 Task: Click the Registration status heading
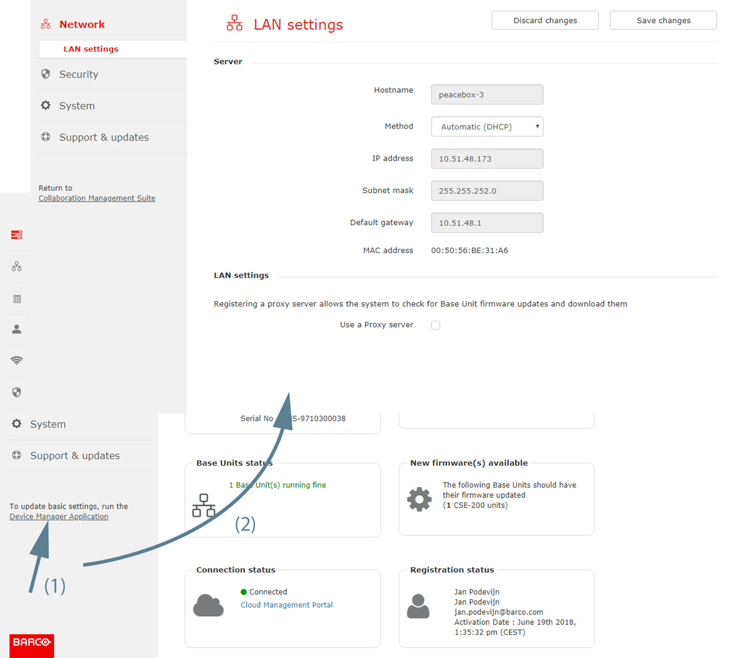pyautogui.click(x=452, y=570)
